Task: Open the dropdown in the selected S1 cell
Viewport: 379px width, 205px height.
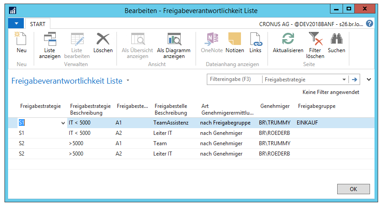Action: tap(63, 123)
